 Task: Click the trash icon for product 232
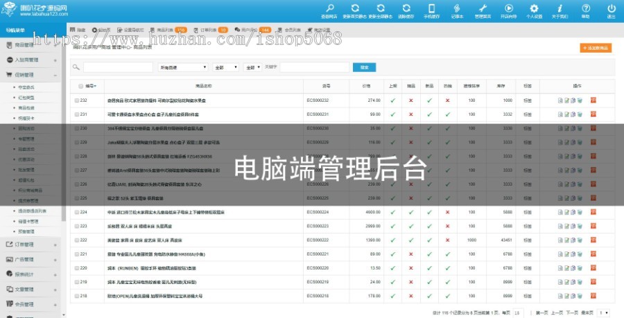point(580,100)
